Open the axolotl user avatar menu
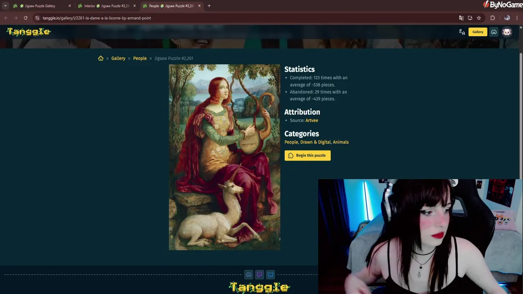This screenshot has height=294, width=523. click(507, 32)
